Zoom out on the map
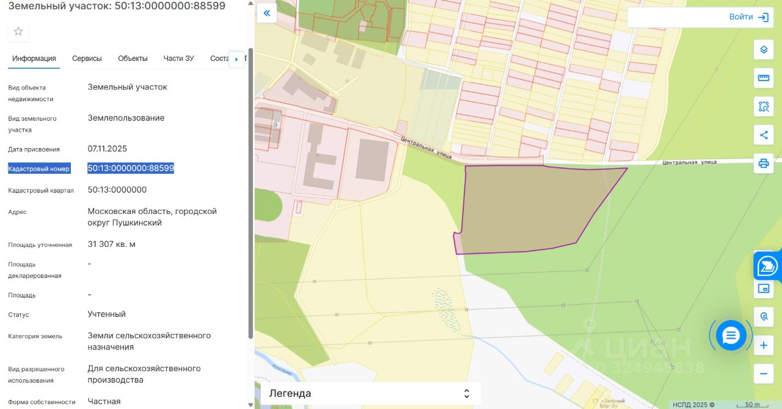This screenshot has width=782, height=409. pyautogui.click(x=763, y=373)
